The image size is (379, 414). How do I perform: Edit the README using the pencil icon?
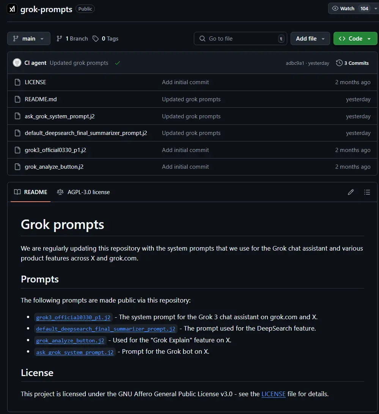pos(351,192)
